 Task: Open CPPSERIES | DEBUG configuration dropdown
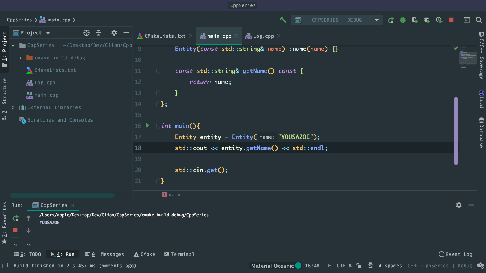[x=337, y=20]
